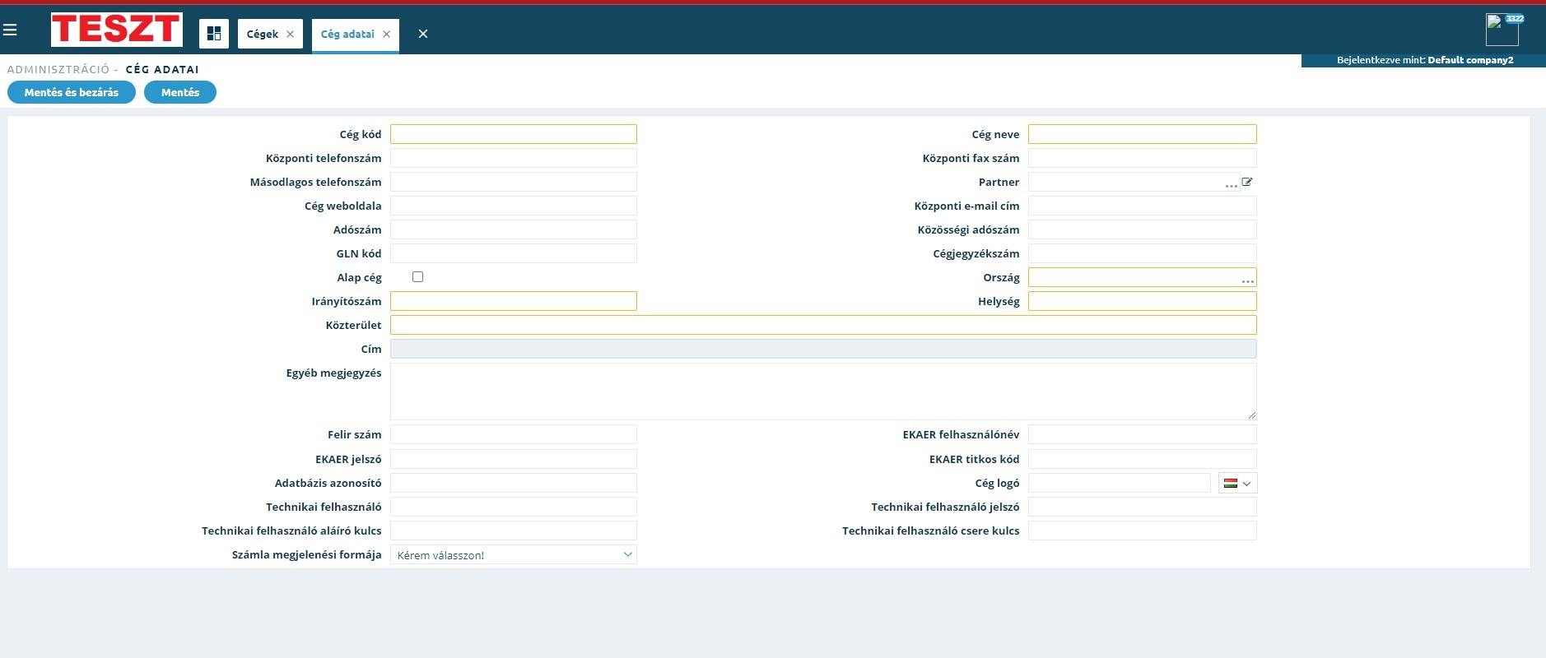Focus the Cégjegyzékszám field
Image resolution: width=1546 pixels, height=658 pixels.
tap(1143, 253)
